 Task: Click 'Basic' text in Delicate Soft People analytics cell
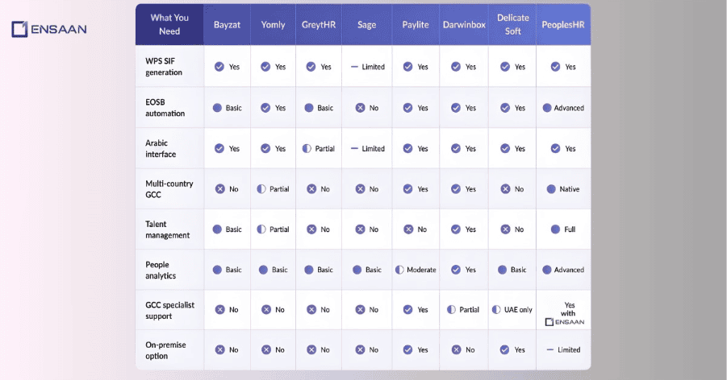pos(518,270)
